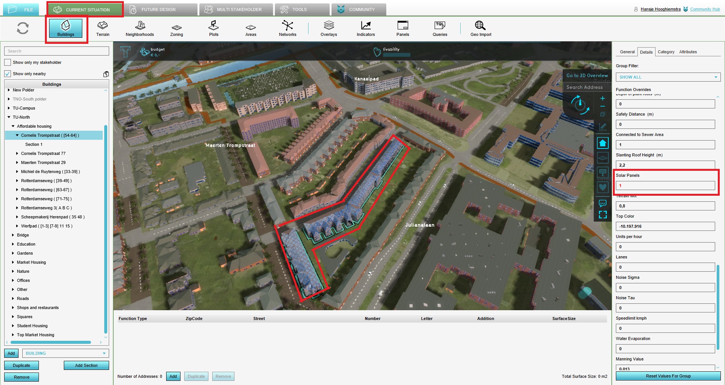Open the Zoning tool
725x385 pixels.
pyautogui.click(x=176, y=28)
